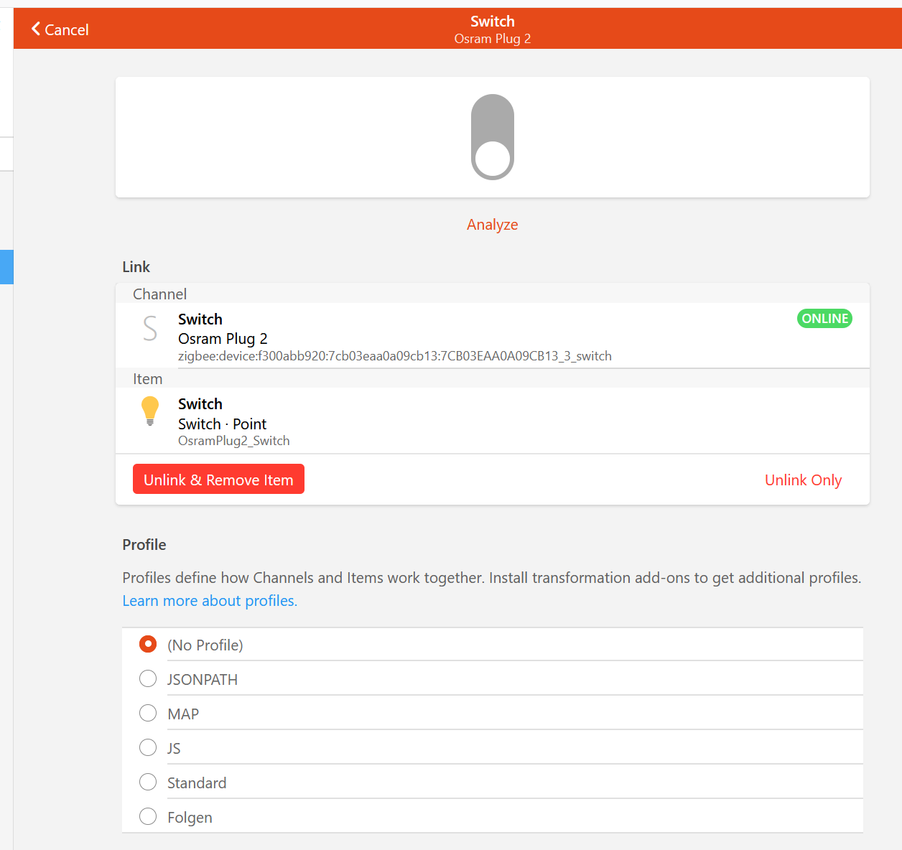Click the green ONLINE status badge
The width and height of the screenshot is (902, 850).
824,319
